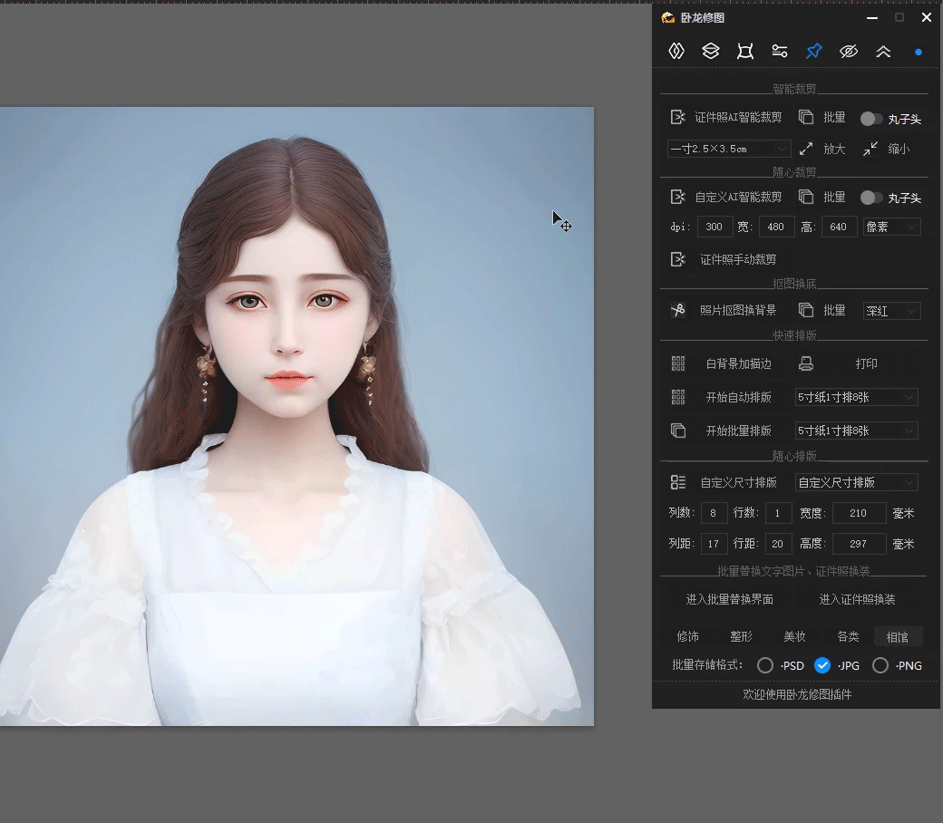The height and width of the screenshot is (823, 943).
Task: Switch to the 美妆 tab
Action: click(794, 635)
